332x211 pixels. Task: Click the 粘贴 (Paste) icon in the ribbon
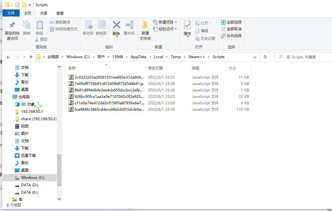pyautogui.click(x=39, y=29)
